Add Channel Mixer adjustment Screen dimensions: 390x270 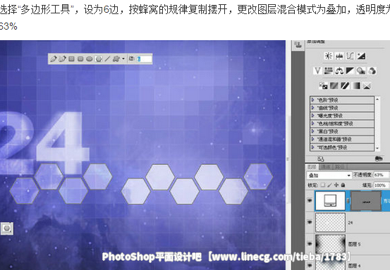(372, 71)
